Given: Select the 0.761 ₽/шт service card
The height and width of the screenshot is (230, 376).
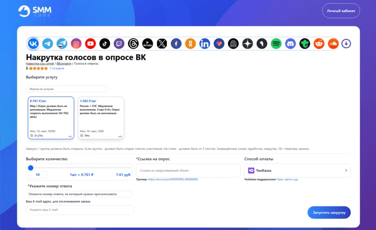Looking at the screenshot, I should [x=51, y=118].
